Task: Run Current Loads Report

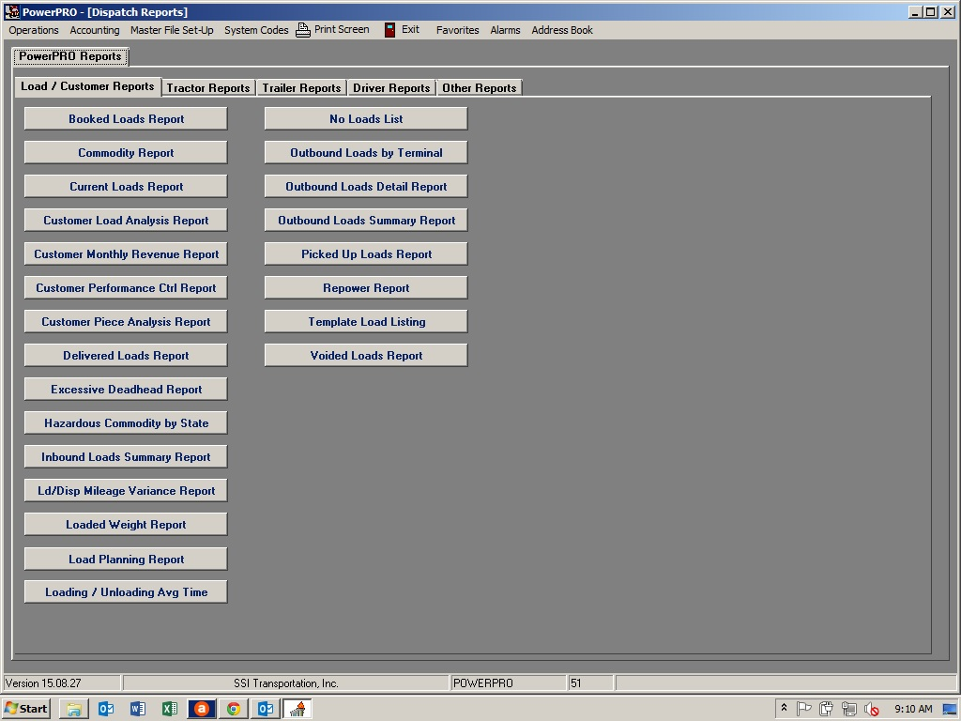Action: click(127, 187)
